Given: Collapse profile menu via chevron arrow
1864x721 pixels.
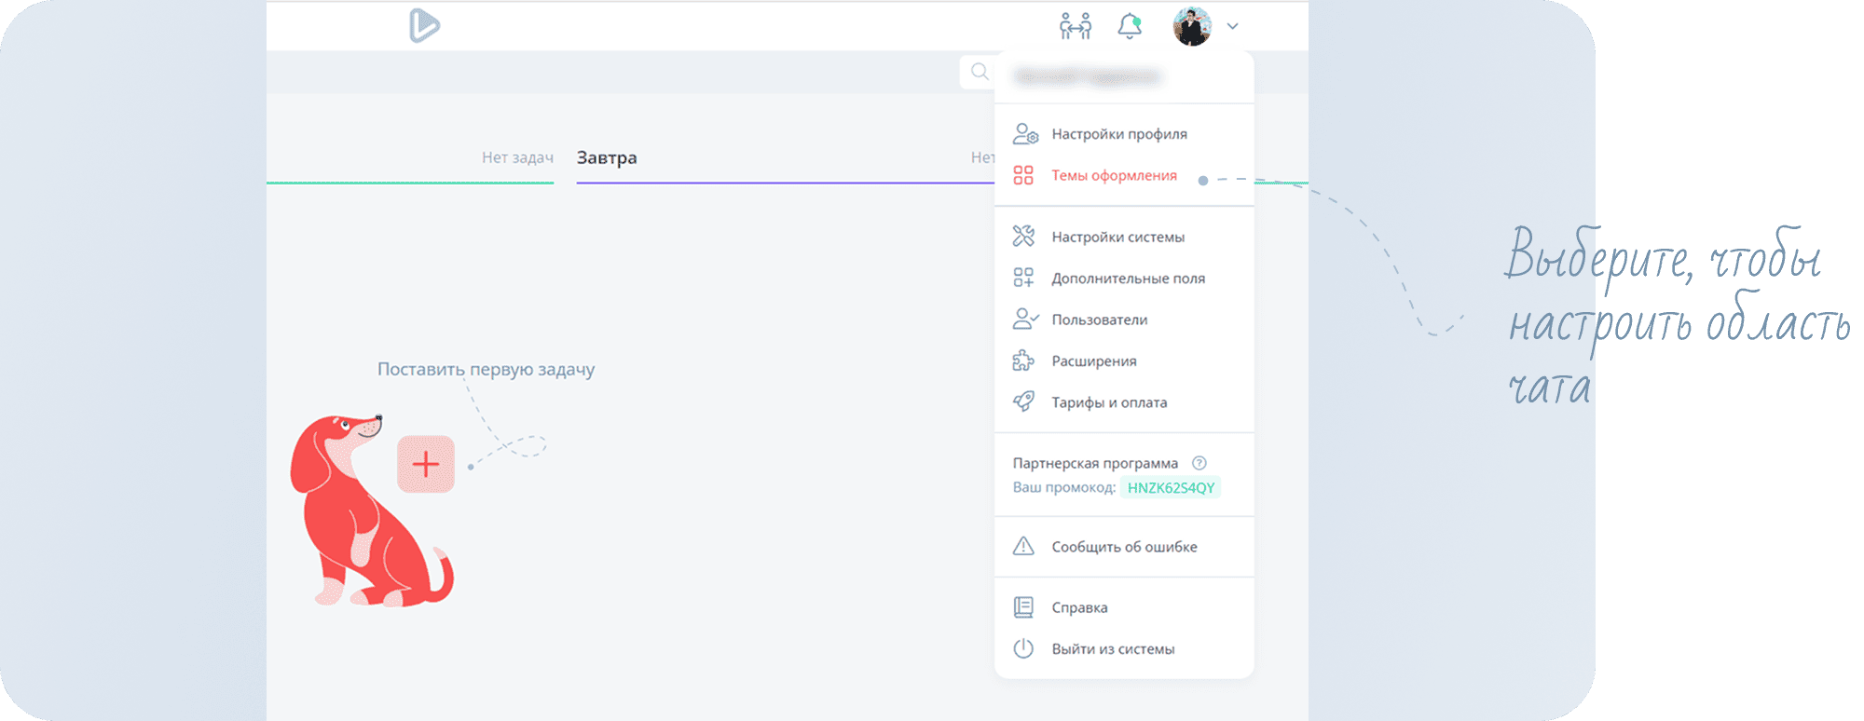Looking at the screenshot, I should tap(1232, 27).
